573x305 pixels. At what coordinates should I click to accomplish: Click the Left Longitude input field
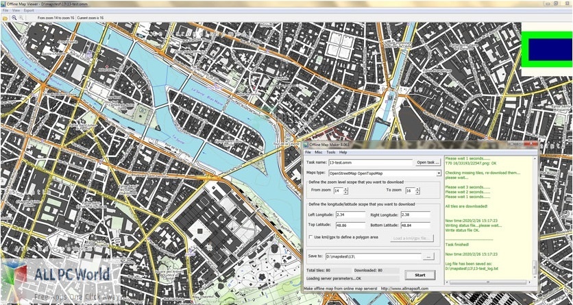click(350, 215)
